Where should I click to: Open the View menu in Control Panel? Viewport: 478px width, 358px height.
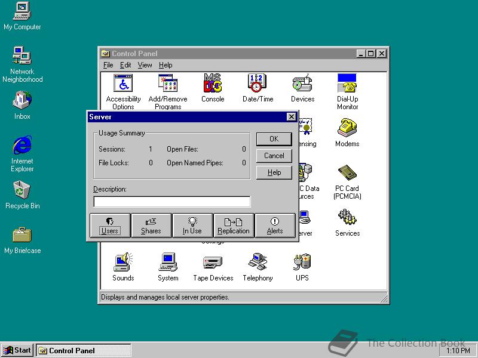(145, 65)
